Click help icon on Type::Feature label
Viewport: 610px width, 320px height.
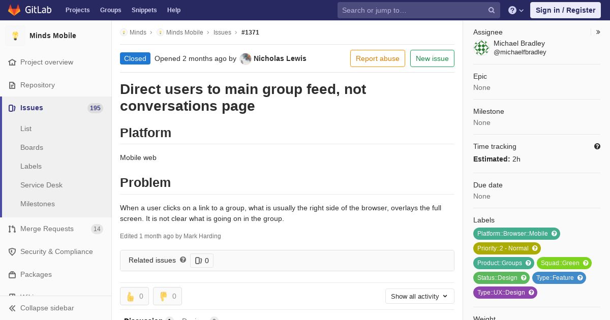(580, 278)
